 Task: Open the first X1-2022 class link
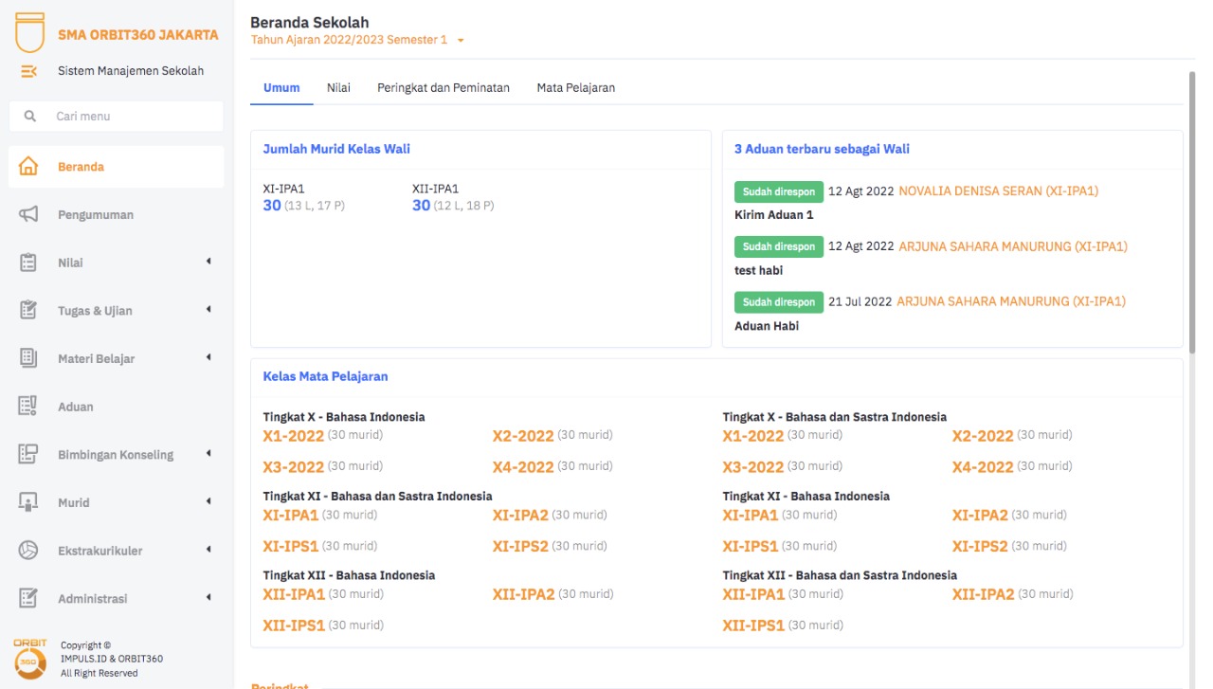tap(293, 436)
